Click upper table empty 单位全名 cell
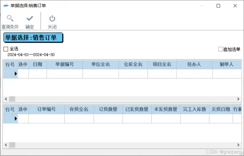 [101, 74]
